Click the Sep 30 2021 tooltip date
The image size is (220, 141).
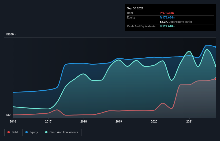[135, 8]
